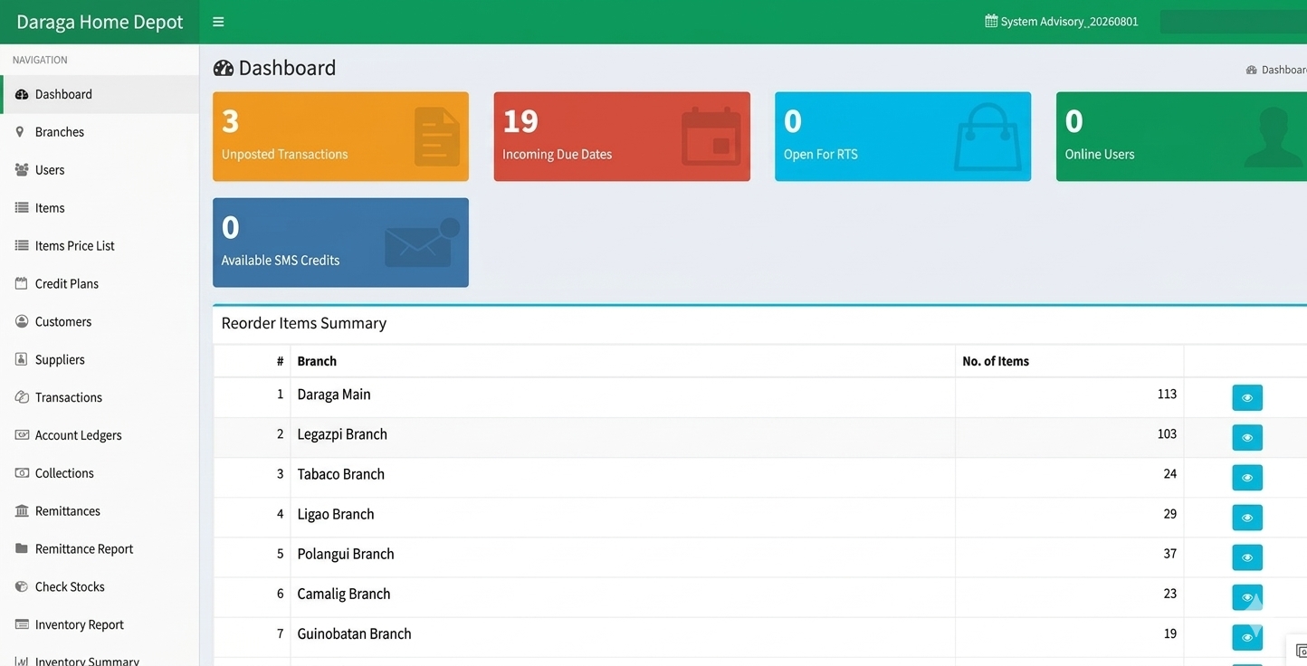Navigate to Customers in the sidebar
This screenshot has width=1307, height=666.
click(x=100, y=322)
